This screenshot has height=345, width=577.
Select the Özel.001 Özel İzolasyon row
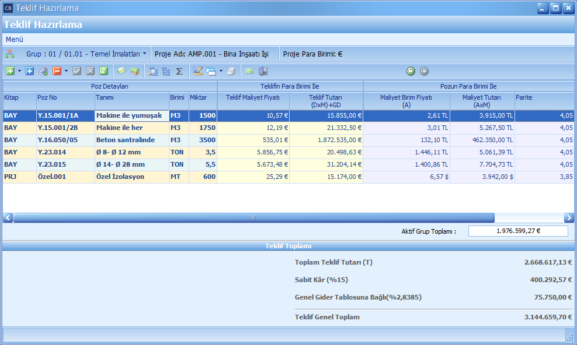117,177
